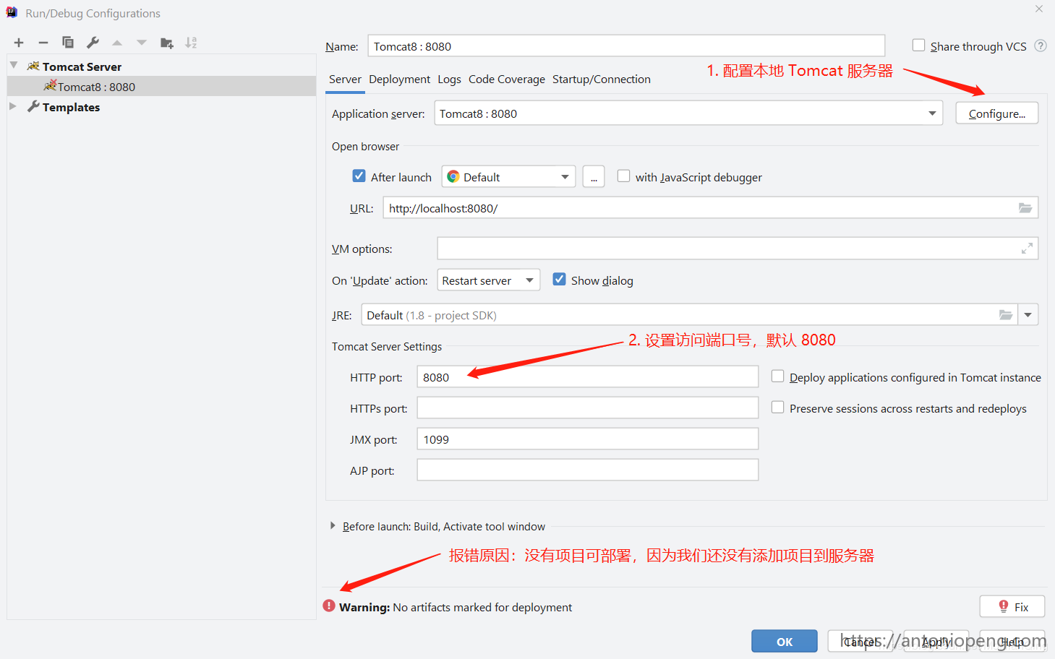Open the help question mark icon
This screenshot has width=1055, height=659.
click(1040, 45)
